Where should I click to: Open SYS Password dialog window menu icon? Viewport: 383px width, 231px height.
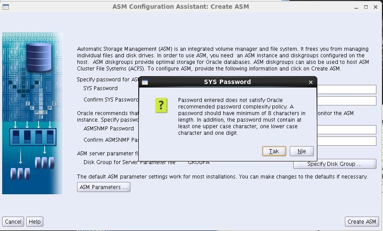(145, 82)
